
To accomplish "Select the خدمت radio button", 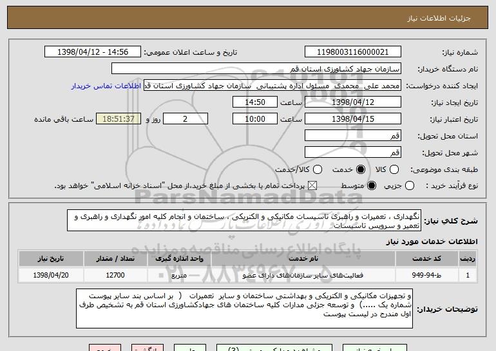I will 361,169.
